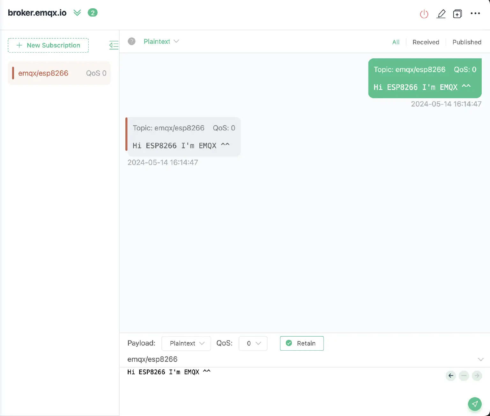Select the emqx/esp8266 subscription item

(59, 73)
